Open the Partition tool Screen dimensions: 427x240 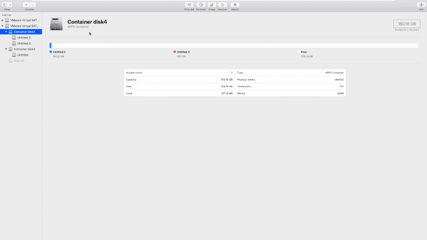click(x=201, y=5)
